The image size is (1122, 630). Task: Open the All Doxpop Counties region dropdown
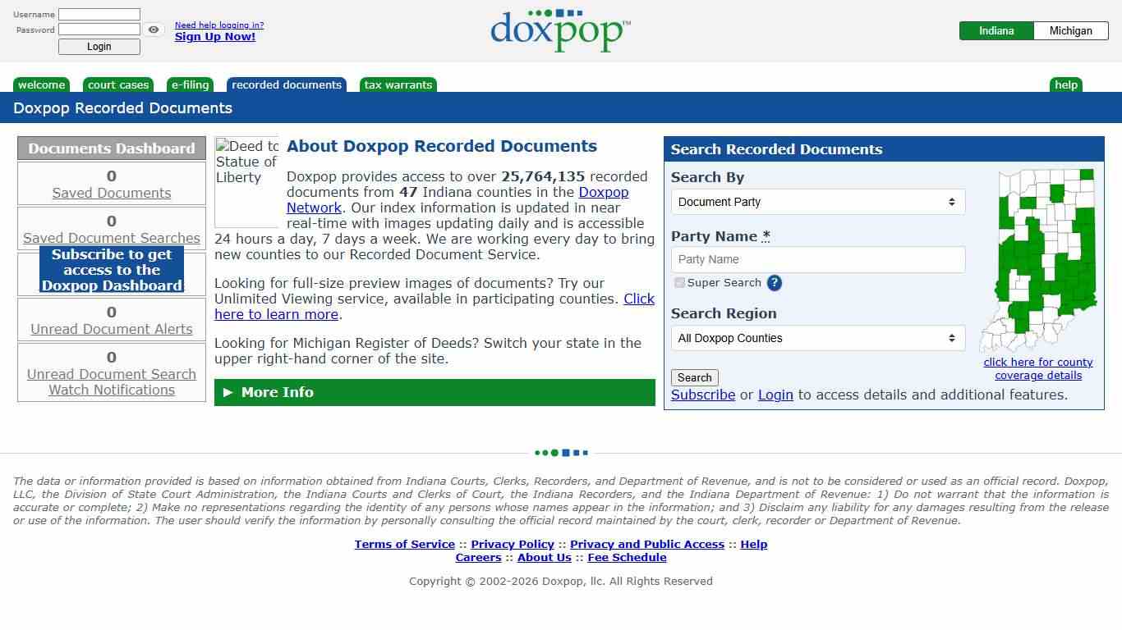click(x=817, y=338)
